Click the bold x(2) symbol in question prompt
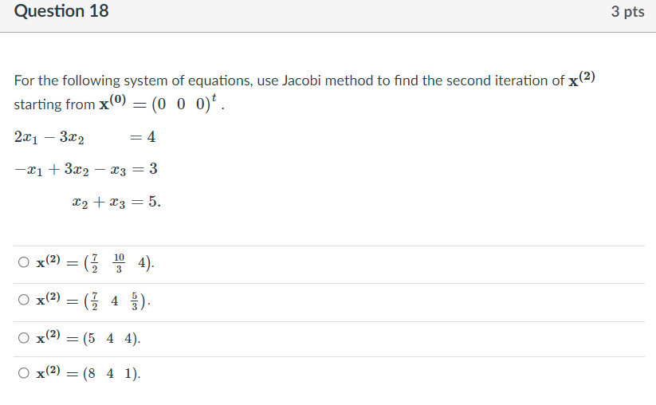The image size is (656, 405). (582, 78)
